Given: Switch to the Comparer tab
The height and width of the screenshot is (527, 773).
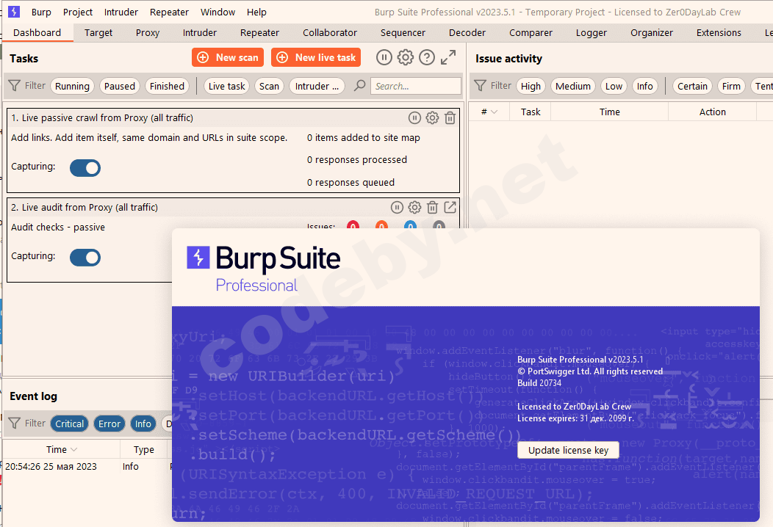Looking at the screenshot, I should pyautogui.click(x=531, y=32).
